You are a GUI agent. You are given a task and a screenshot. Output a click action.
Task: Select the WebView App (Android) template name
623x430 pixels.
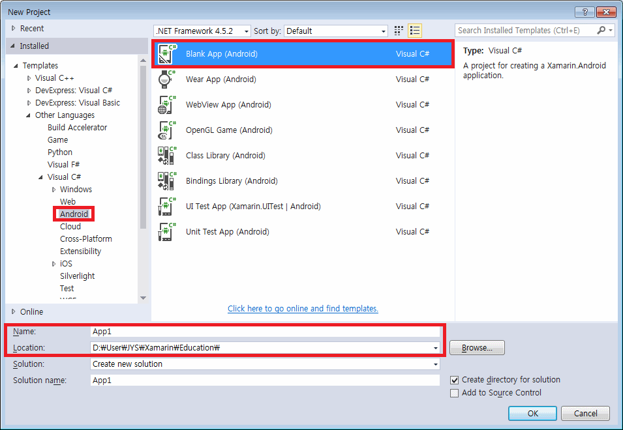click(228, 105)
